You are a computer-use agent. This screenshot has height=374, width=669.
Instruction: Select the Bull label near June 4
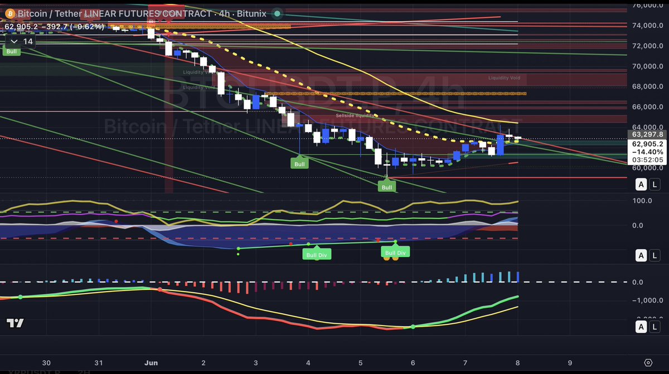coord(300,163)
